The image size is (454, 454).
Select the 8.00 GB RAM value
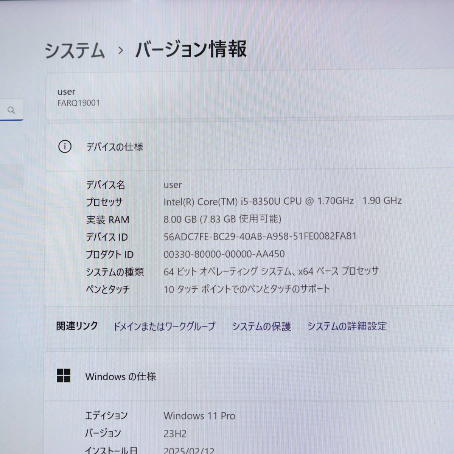tap(222, 219)
